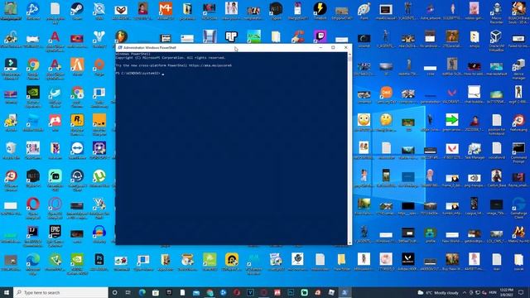Show hidden system tray icons
530x298 pixels.
465,292
